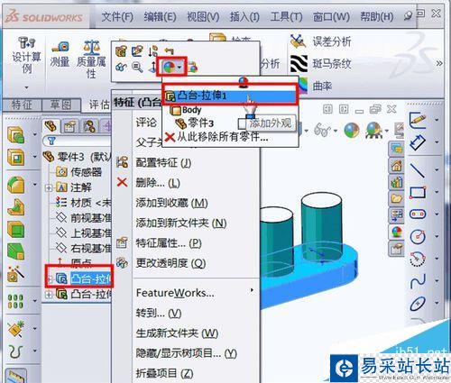This screenshot has height=383, width=451.
Task: Click Edit Appearance sphere in view toolbar
Action: click(352, 131)
